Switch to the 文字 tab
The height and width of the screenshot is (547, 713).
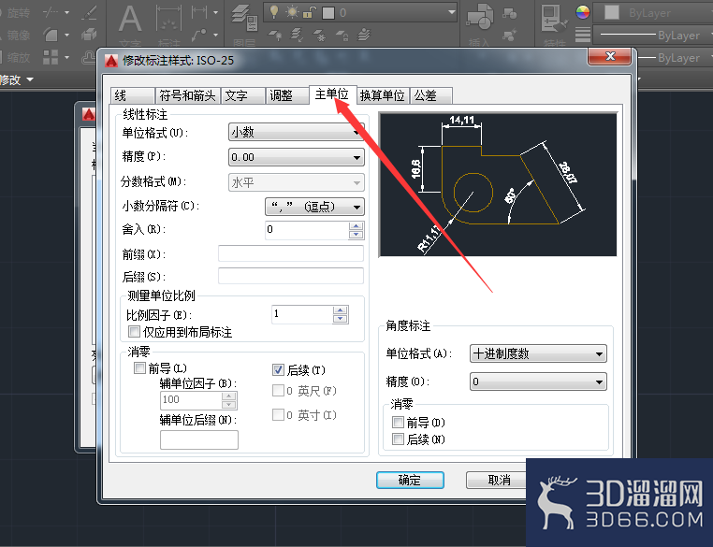[x=243, y=95]
